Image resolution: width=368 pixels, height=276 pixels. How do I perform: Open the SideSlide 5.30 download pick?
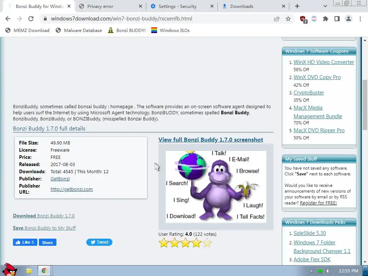pos(309,233)
